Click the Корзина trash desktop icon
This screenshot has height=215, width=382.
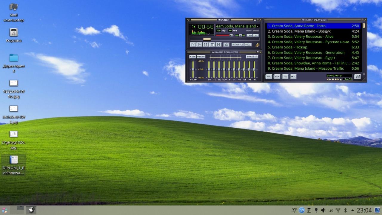click(x=14, y=35)
